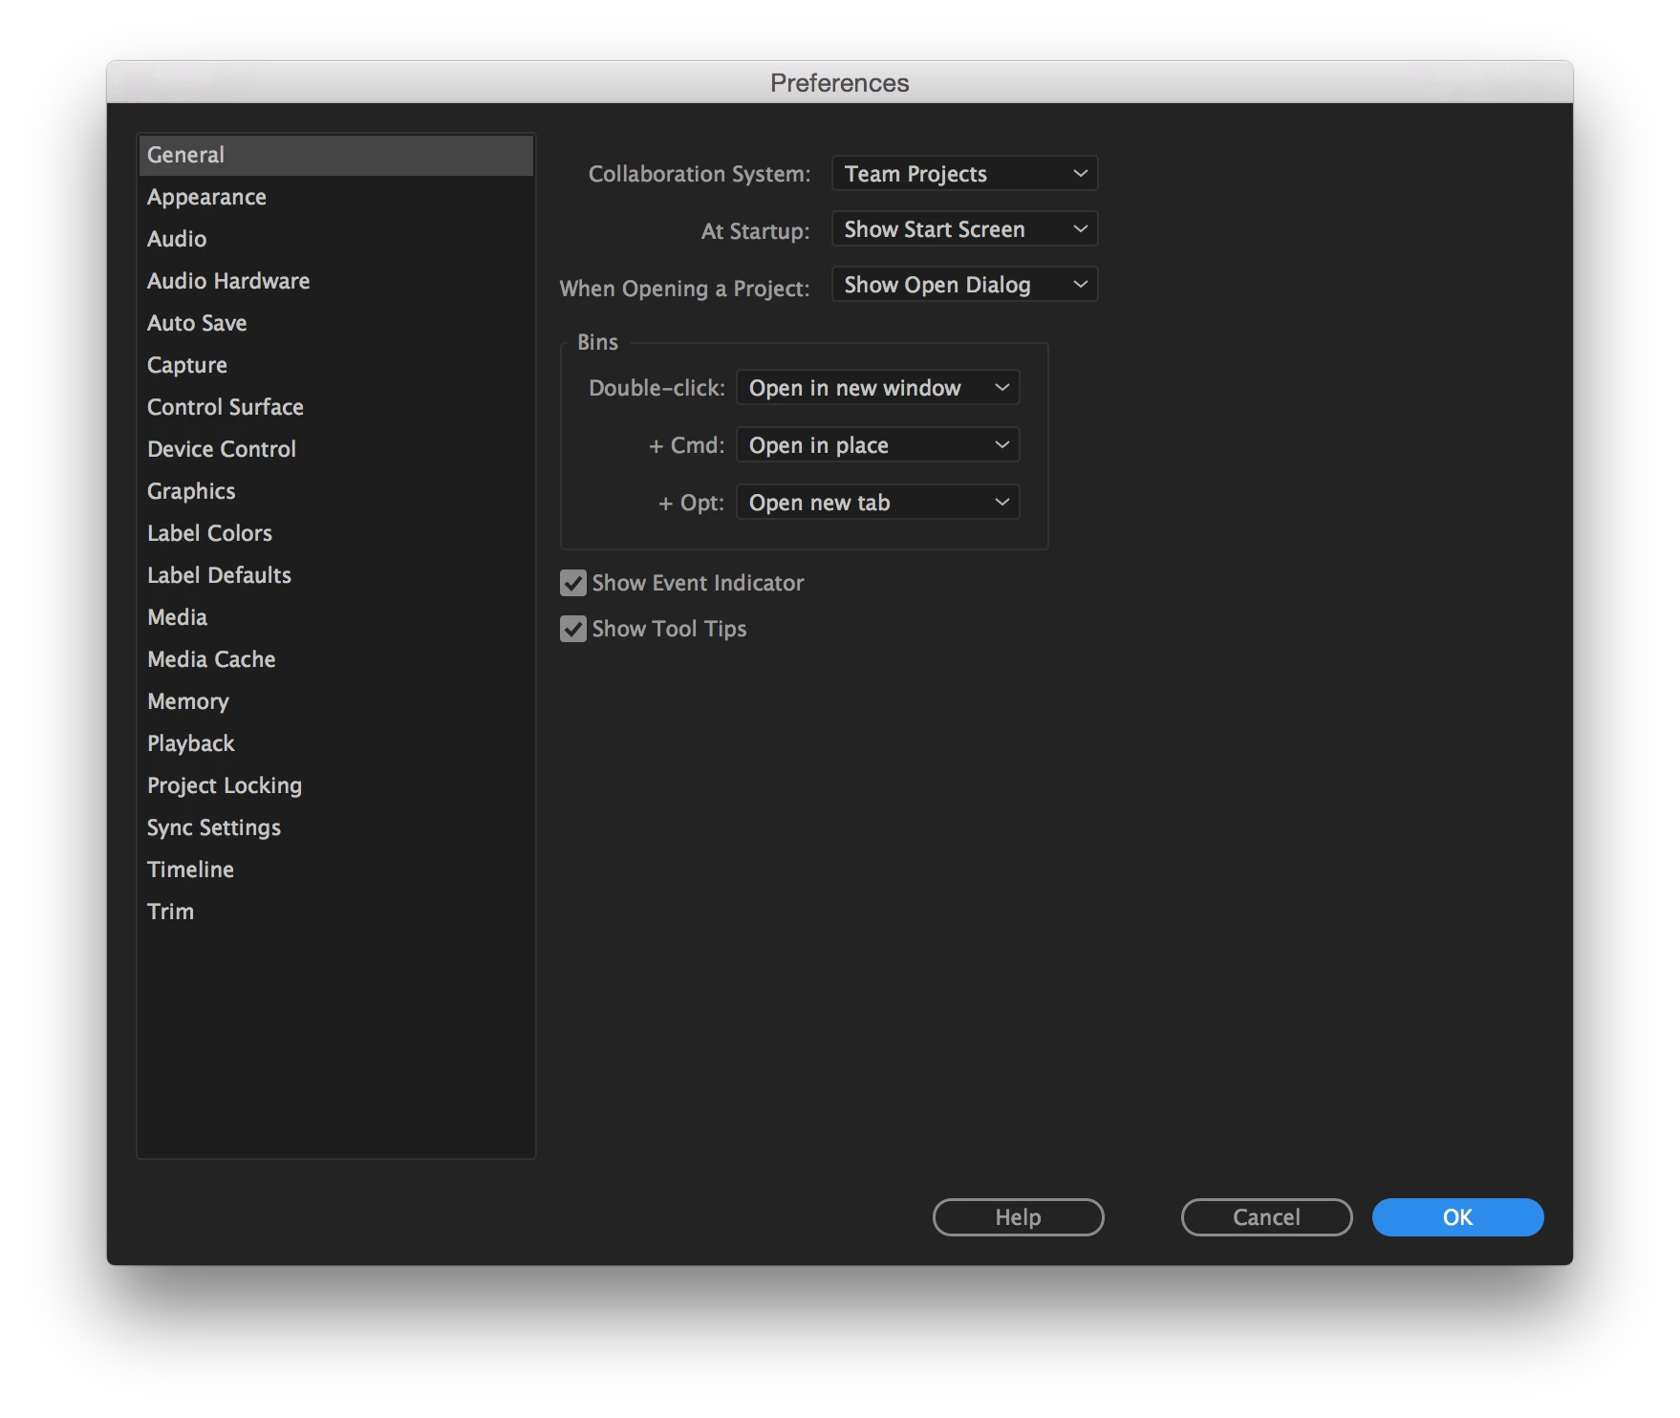
Task: Select Playback category
Action: point(335,743)
